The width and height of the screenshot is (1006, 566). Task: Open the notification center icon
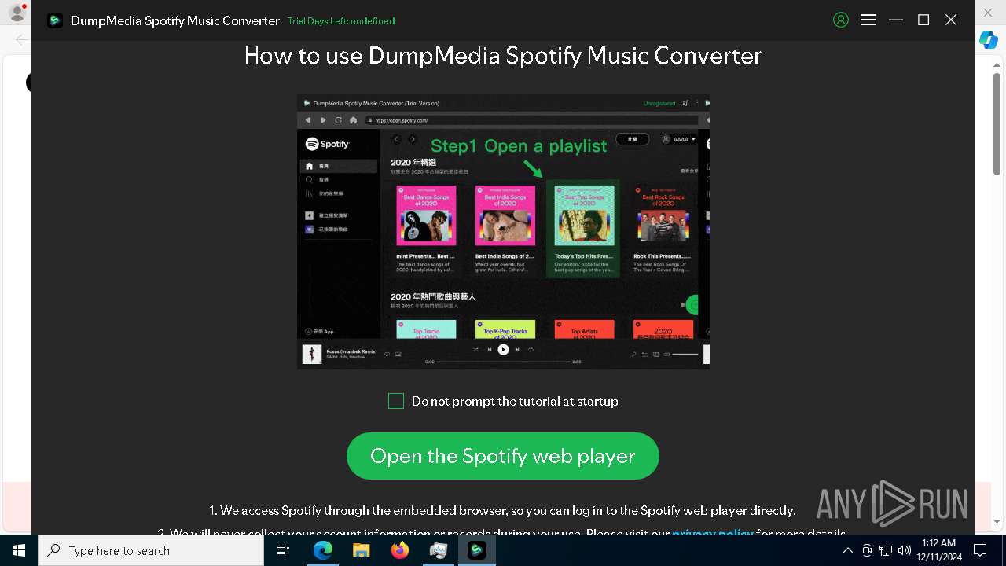[x=980, y=550]
